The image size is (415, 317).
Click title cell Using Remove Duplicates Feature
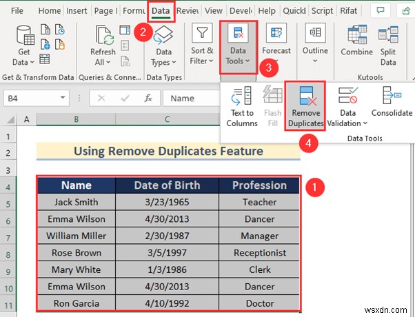168,151
